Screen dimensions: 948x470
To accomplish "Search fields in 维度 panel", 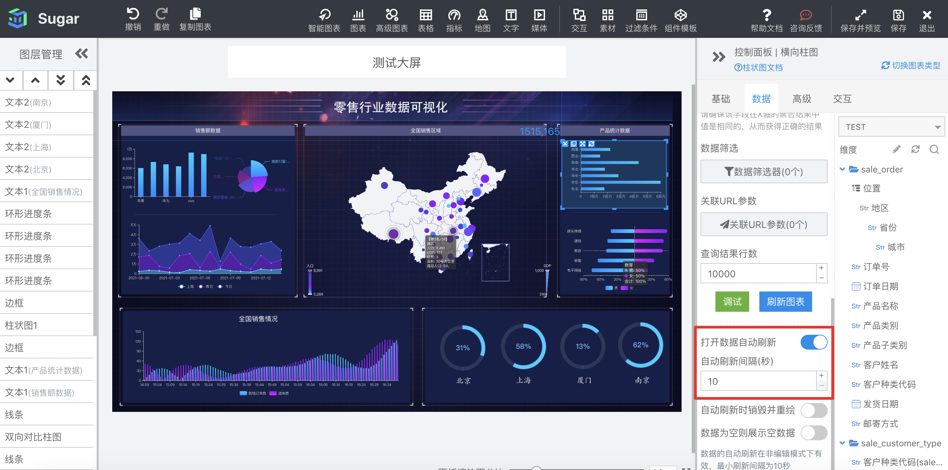I will click(x=934, y=149).
